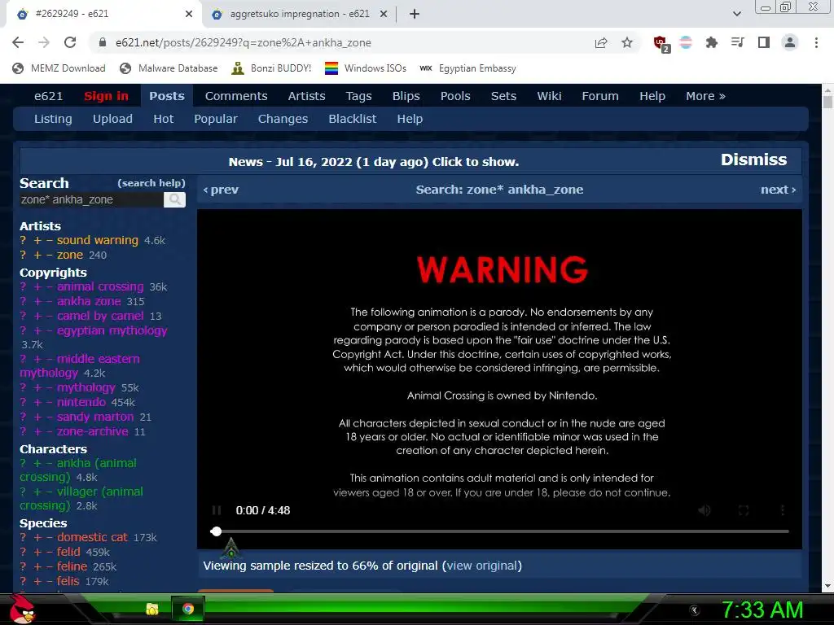
Task: Focus the sidebar search input field
Action: pos(91,200)
